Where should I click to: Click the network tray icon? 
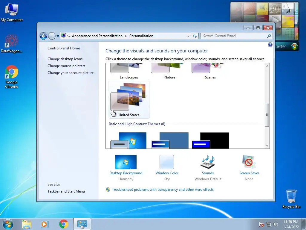[269, 224]
